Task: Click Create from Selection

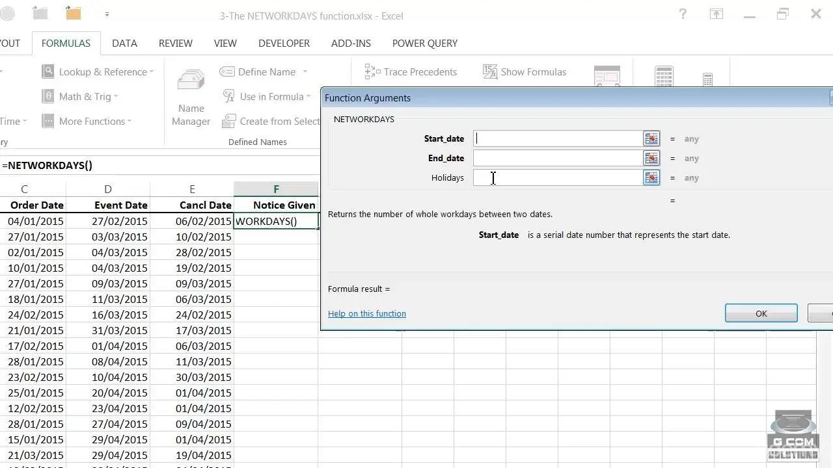Action: (271, 122)
